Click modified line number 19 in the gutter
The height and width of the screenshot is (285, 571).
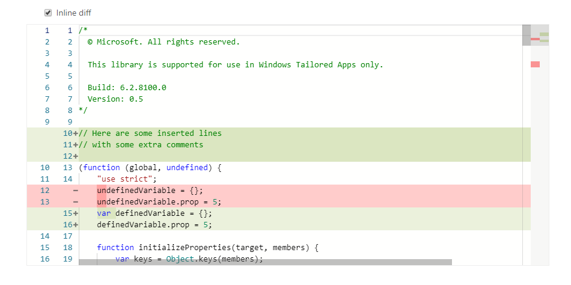click(x=67, y=259)
